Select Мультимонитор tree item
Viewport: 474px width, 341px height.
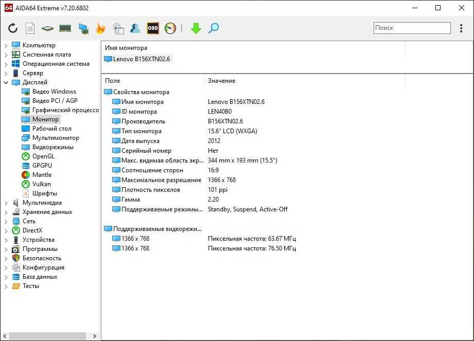[x=50, y=138]
